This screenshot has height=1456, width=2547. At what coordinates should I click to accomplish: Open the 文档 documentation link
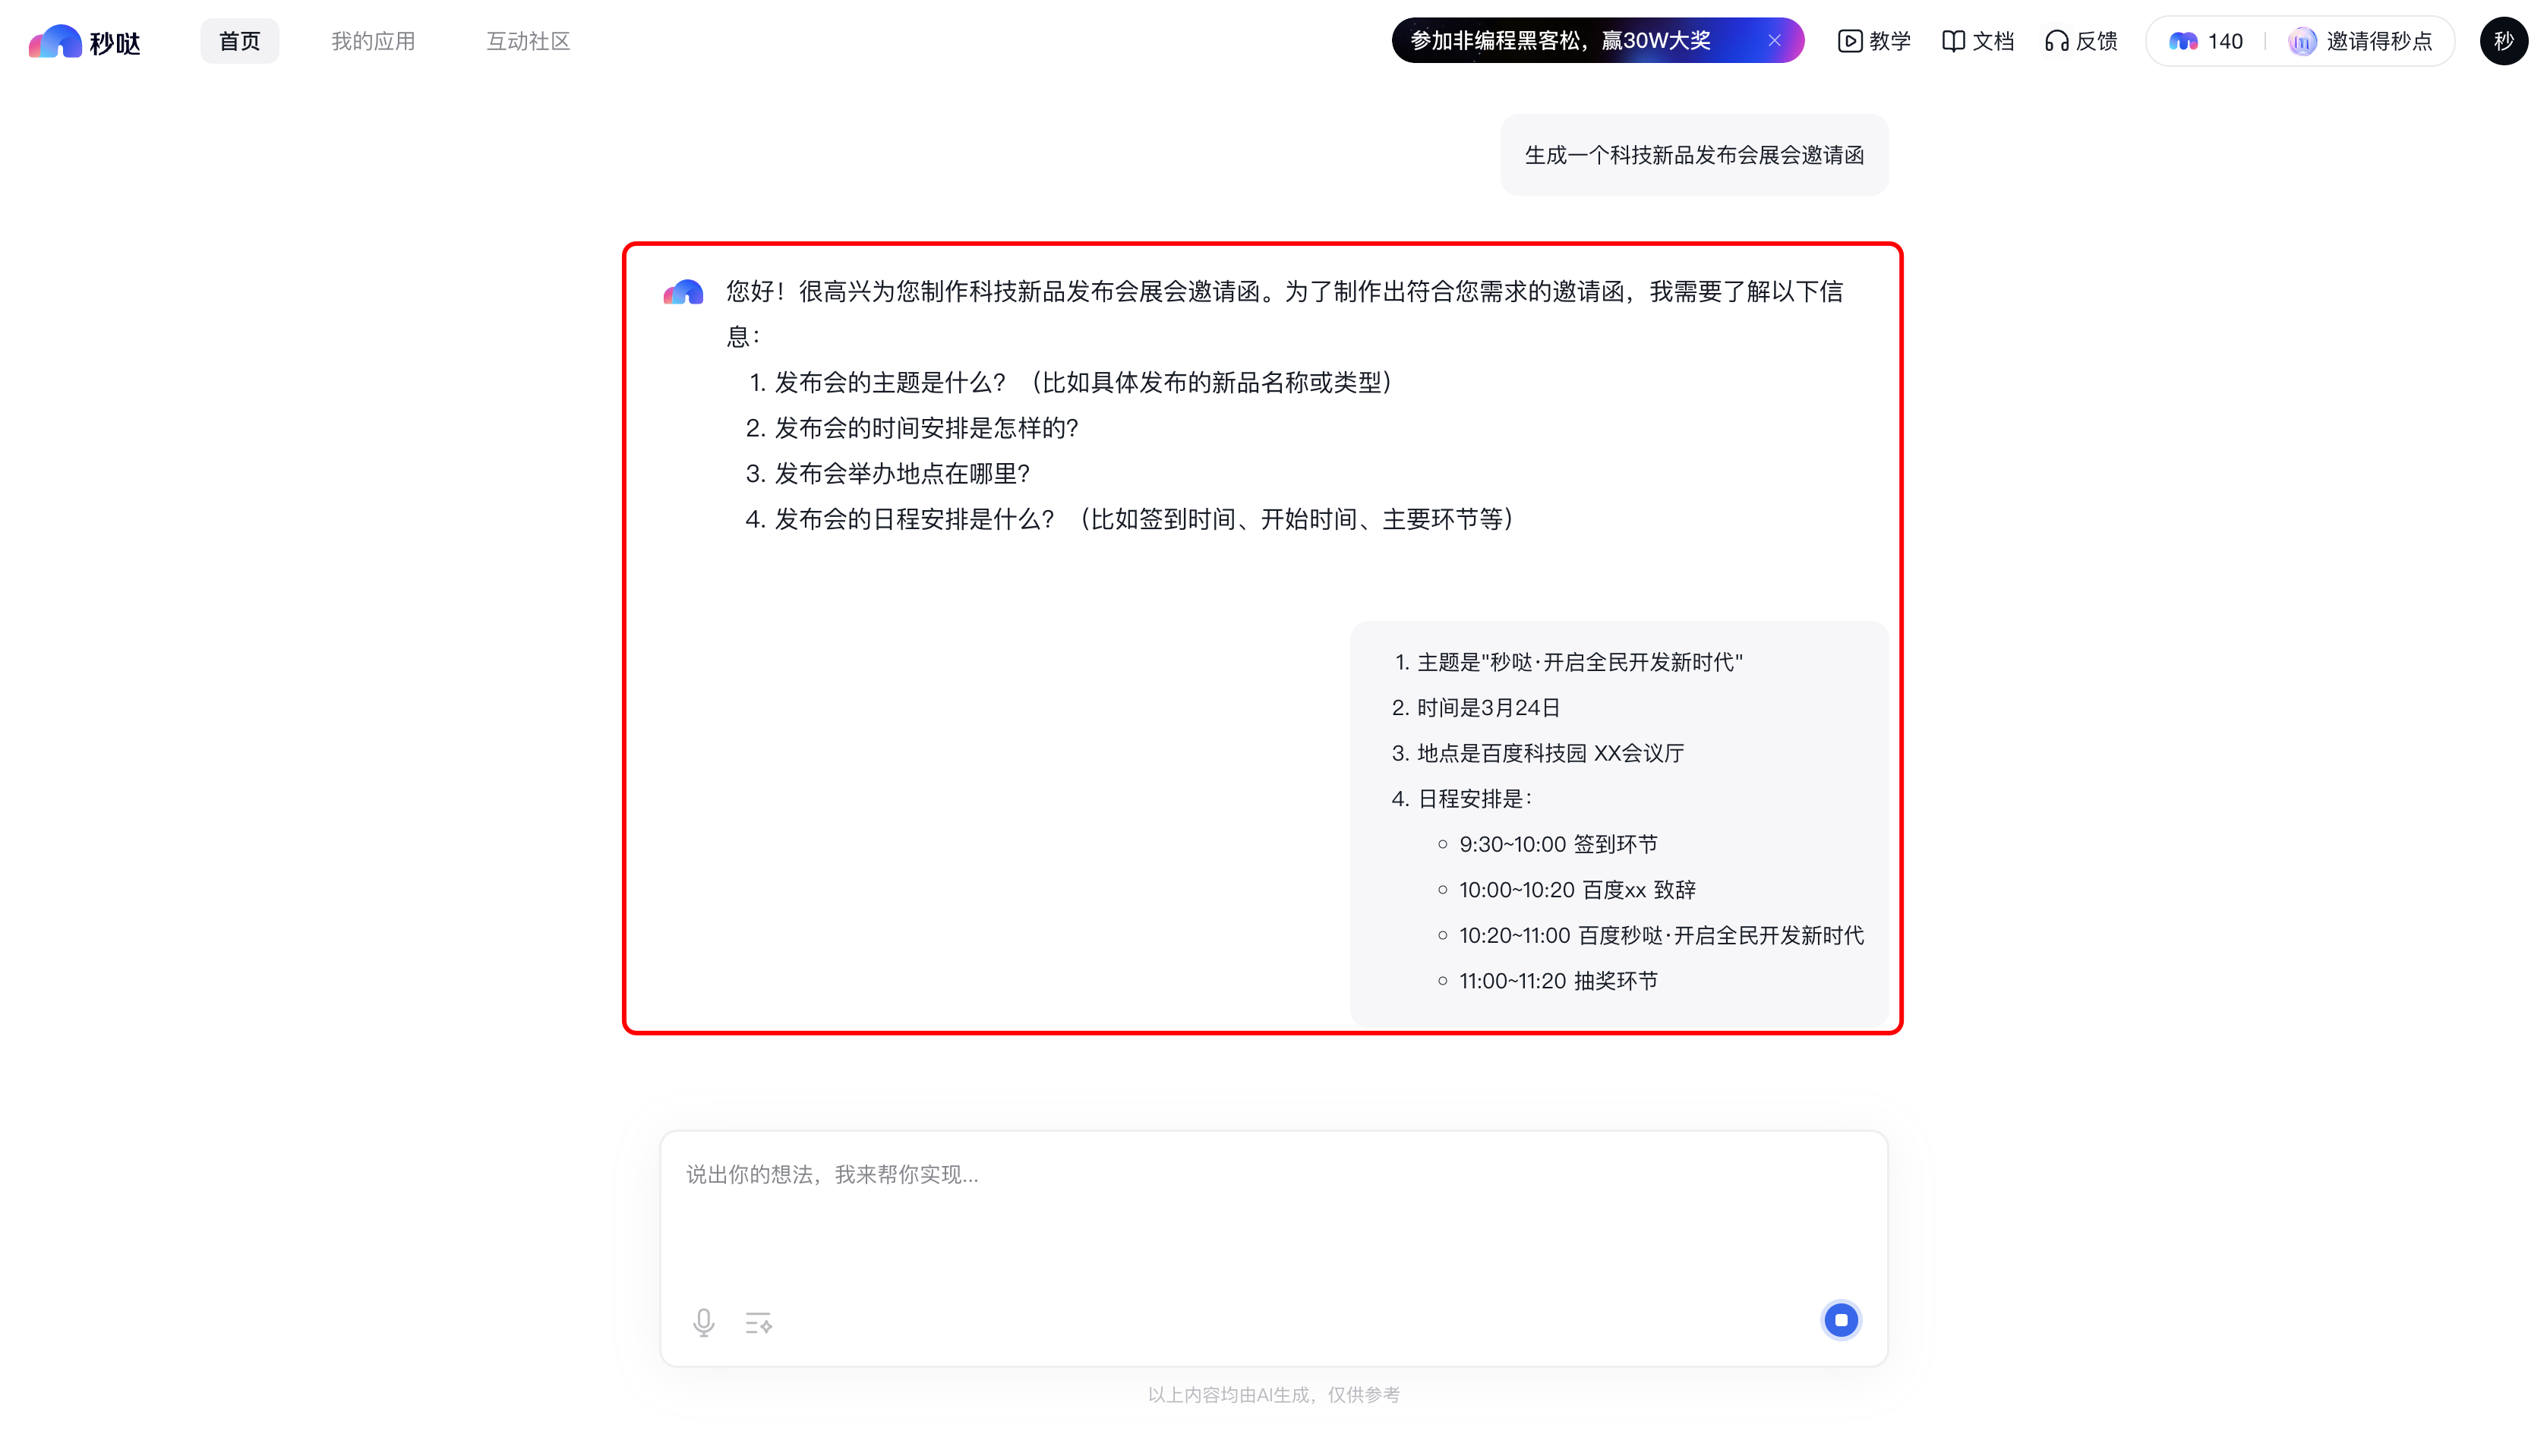coord(1977,41)
